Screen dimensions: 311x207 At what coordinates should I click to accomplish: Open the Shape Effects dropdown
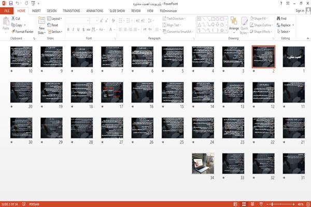click(x=261, y=32)
